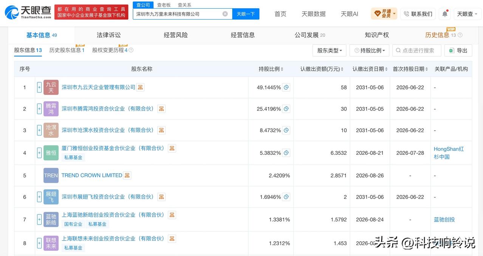Open the 首页 navigation link
The width and height of the screenshot is (483, 256).
tap(280, 14)
